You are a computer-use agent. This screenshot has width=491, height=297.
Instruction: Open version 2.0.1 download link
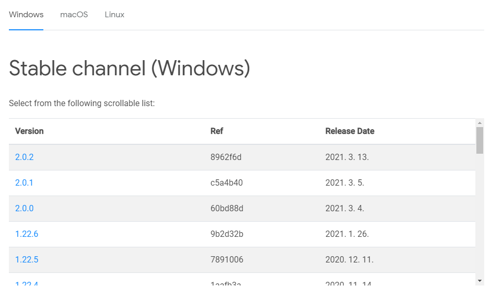pyautogui.click(x=24, y=183)
